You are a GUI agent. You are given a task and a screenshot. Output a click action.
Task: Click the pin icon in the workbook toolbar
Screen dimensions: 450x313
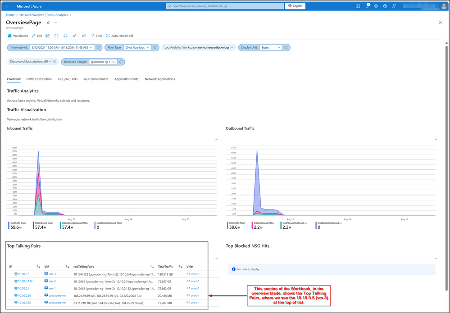click(75, 36)
